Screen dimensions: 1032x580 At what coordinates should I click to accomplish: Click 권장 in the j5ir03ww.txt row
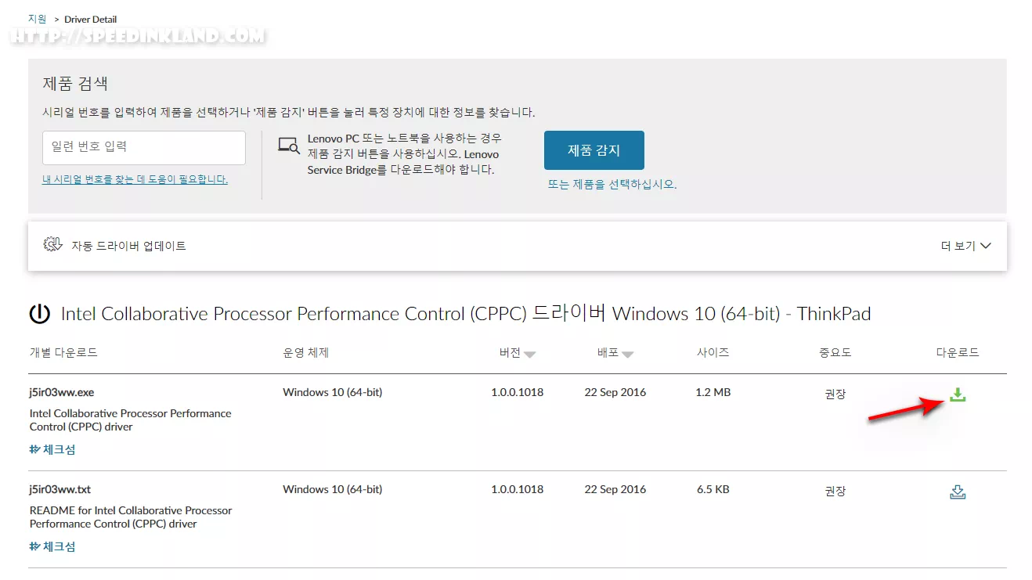pos(835,492)
